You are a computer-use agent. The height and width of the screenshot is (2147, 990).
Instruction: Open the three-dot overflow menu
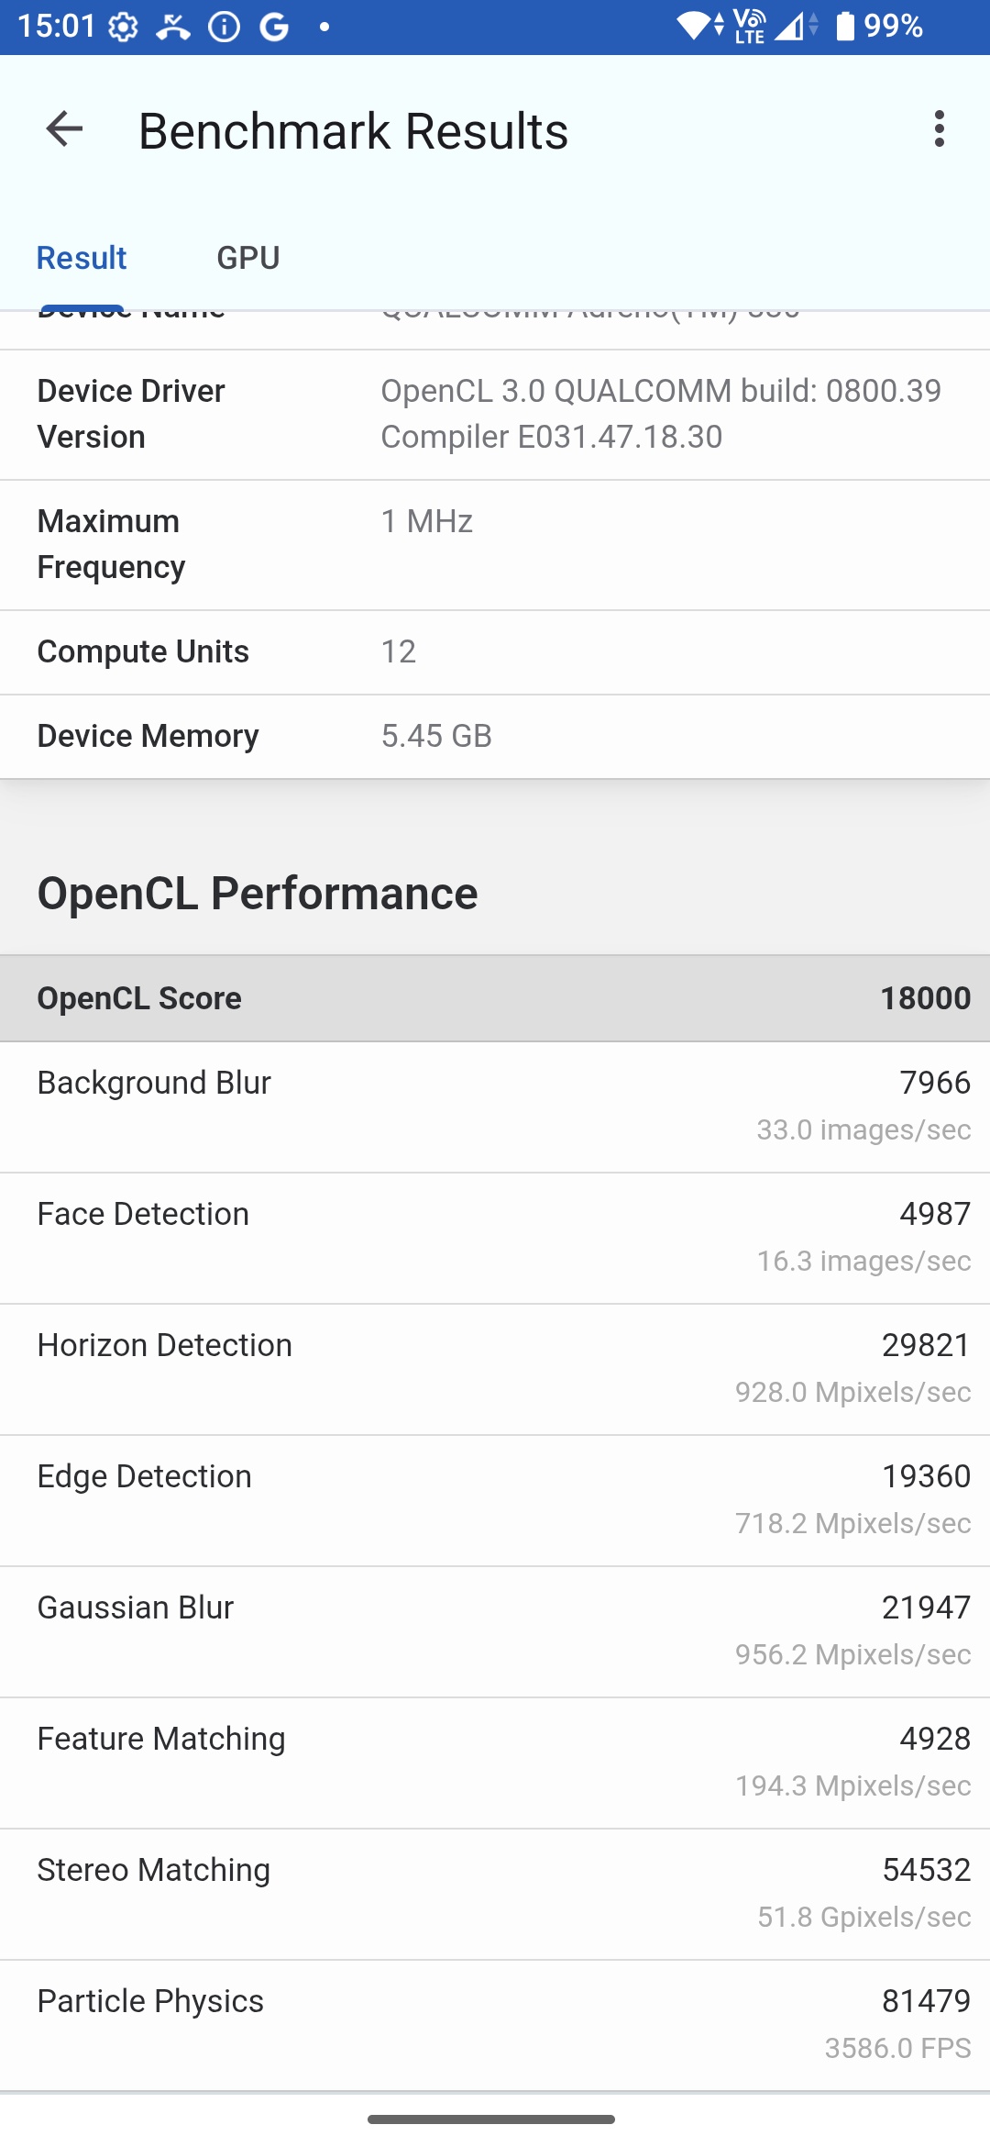pyautogui.click(x=939, y=128)
